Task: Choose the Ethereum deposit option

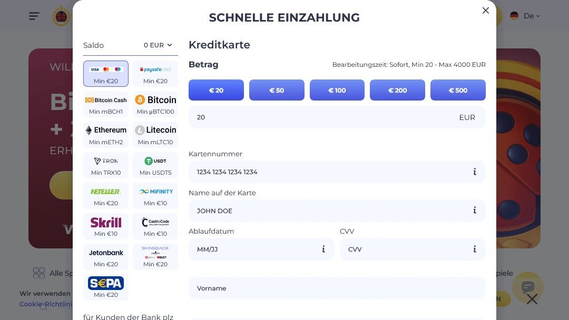Action: pos(106,135)
